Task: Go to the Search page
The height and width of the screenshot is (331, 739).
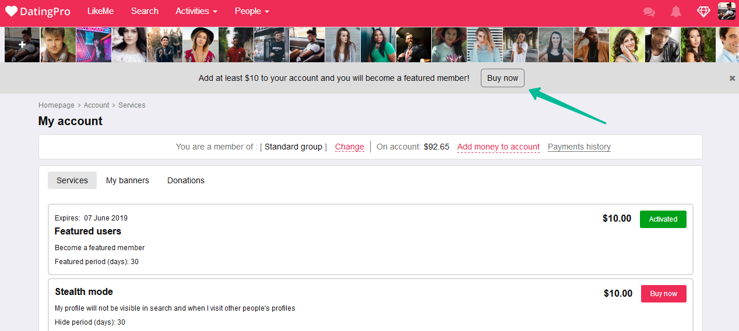Action: pos(145,11)
